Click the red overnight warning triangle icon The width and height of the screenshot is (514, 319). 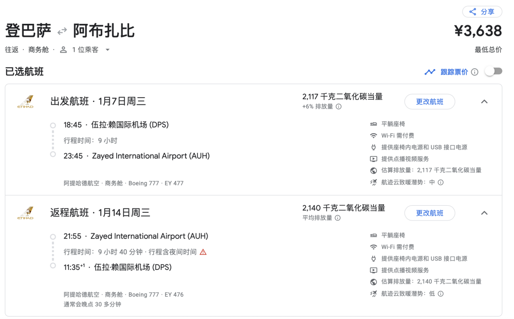pyautogui.click(x=203, y=252)
